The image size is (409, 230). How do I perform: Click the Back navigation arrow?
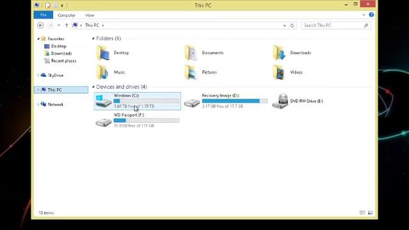click(x=40, y=26)
